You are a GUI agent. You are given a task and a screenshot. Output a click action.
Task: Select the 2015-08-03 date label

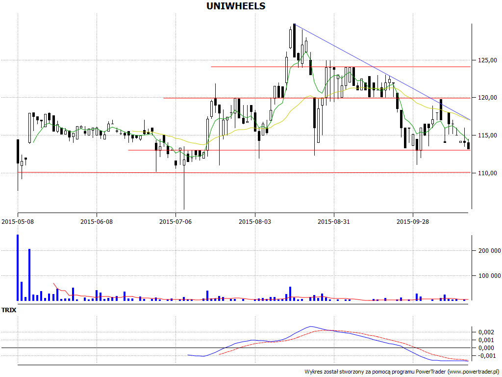pos(255,221)
